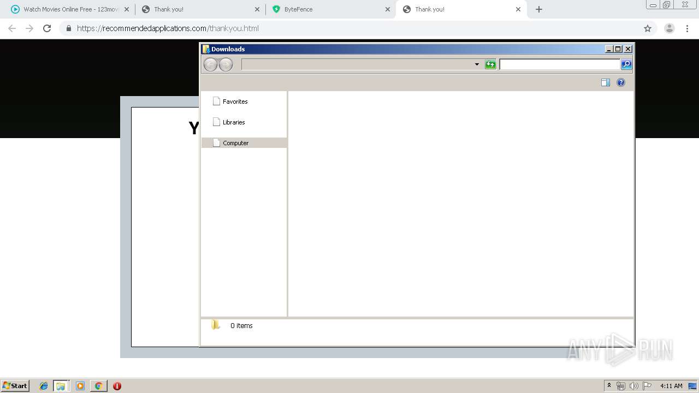Click Chrome icon in taskbar
The width and height of the screenshot is (699, 393).
click(x=98, y=386)
